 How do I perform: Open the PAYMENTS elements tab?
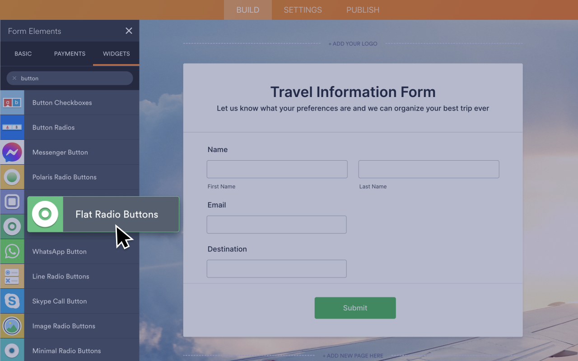70,54
